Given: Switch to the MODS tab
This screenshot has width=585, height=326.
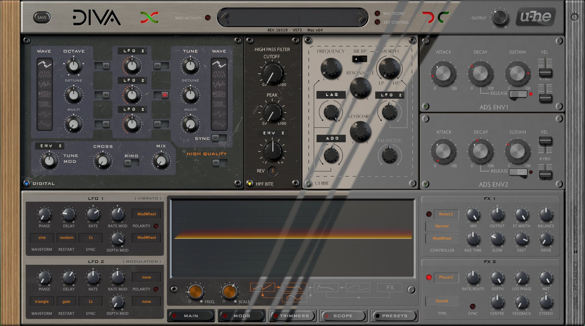Looking at the screenshot, I should tap(242, 315).
